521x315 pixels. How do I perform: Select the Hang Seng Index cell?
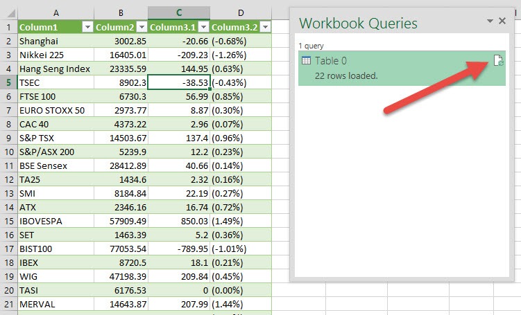pos(55,69)
